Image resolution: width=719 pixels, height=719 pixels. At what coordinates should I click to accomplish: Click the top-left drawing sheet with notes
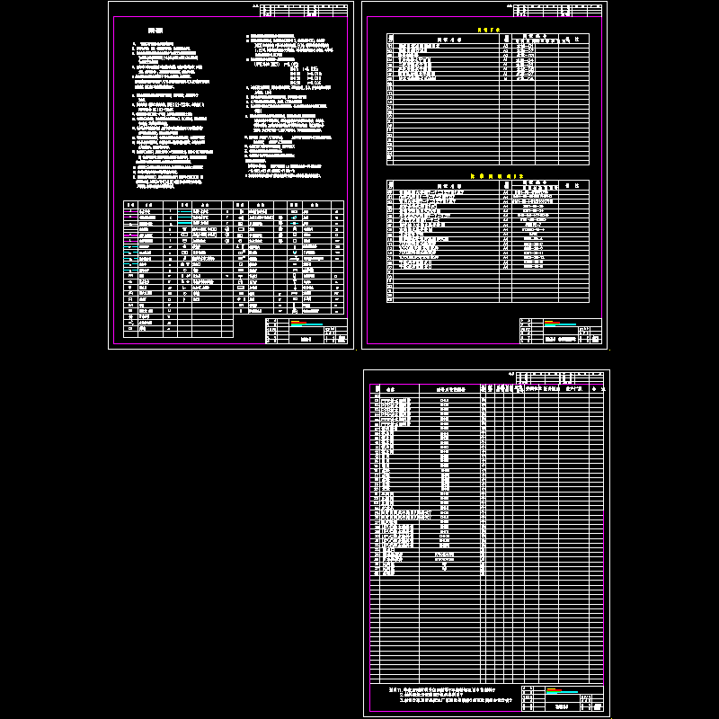pos(229,175)
